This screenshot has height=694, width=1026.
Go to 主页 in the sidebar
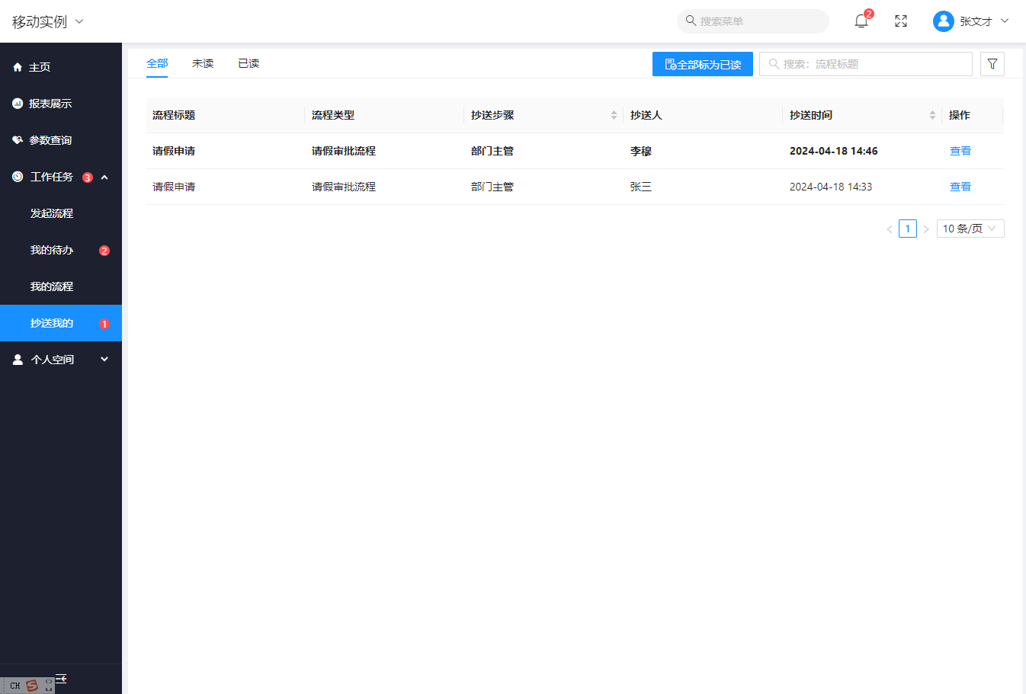[40, 67]
